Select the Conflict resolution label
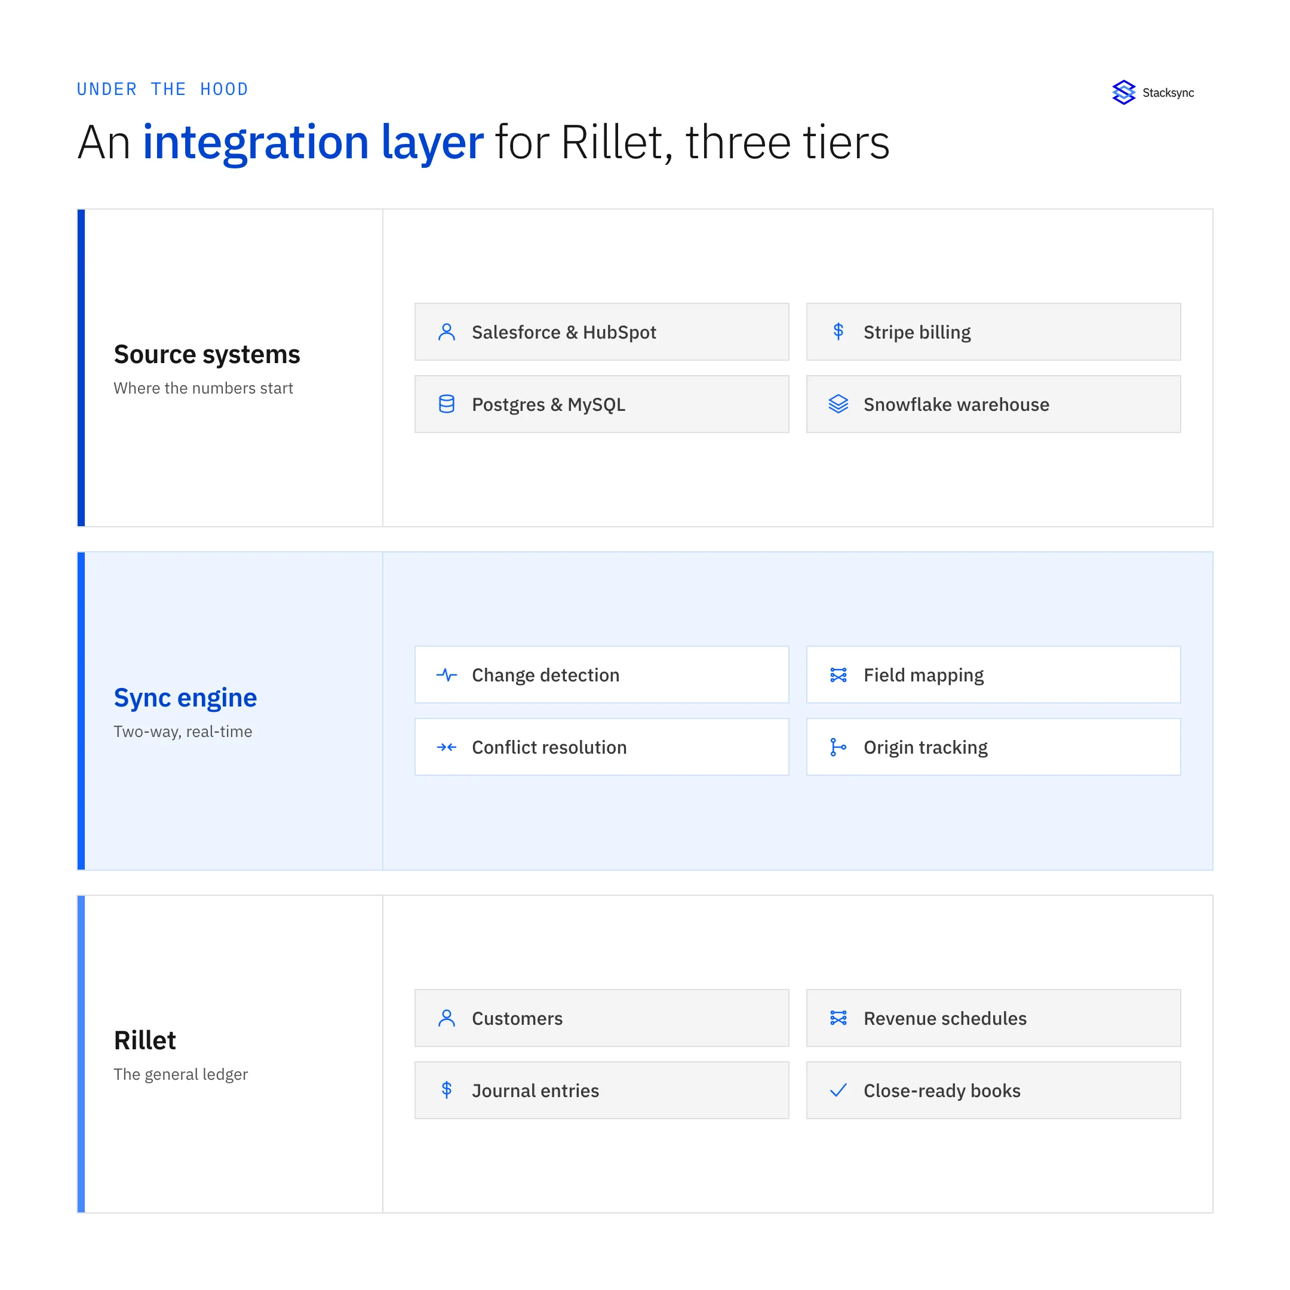Screen dimensions: 1290x1290 point(549,747)
